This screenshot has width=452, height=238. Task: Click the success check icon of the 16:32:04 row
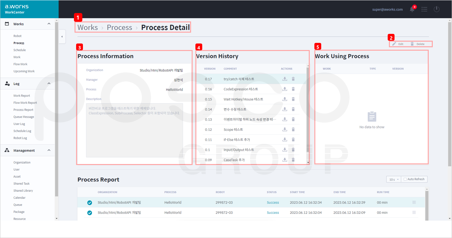[x=89, y=213]
